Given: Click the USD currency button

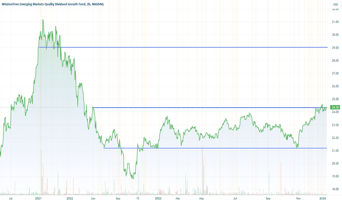Looking at the screenshot, I should (335, 4).
